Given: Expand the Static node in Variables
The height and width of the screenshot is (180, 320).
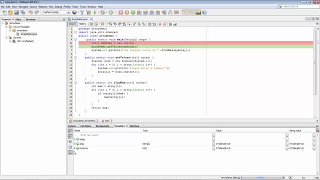Looking at the screenshot, I should pyautogui.click(x=74, y=139).
